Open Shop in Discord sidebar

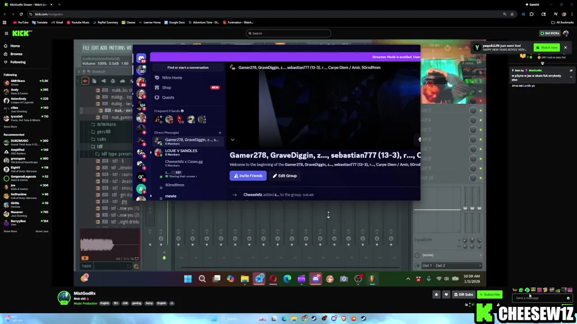pyautogui.click(x=166, y=87)
